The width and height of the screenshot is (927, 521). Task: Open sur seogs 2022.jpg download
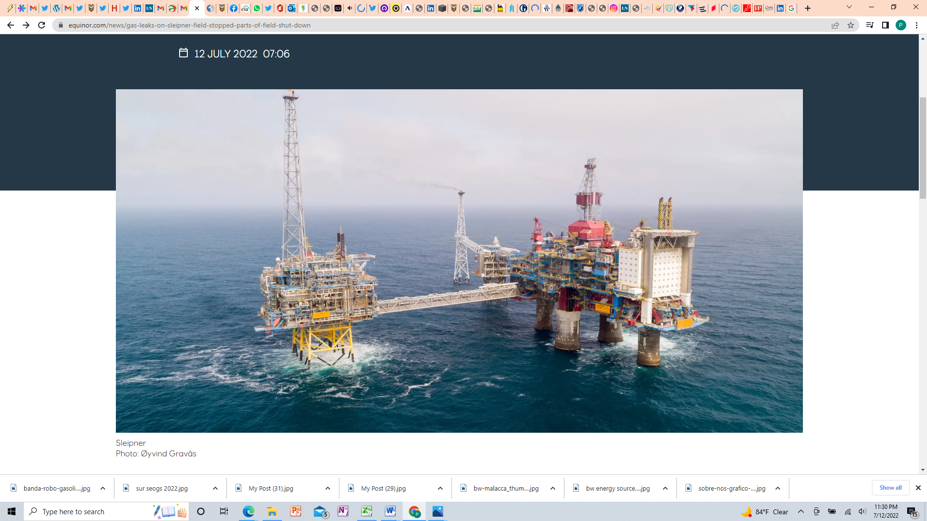tap(162, 488)
